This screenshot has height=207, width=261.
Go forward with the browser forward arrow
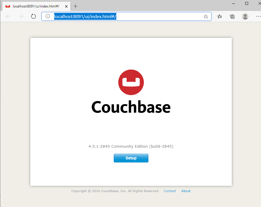click(21, 16)
